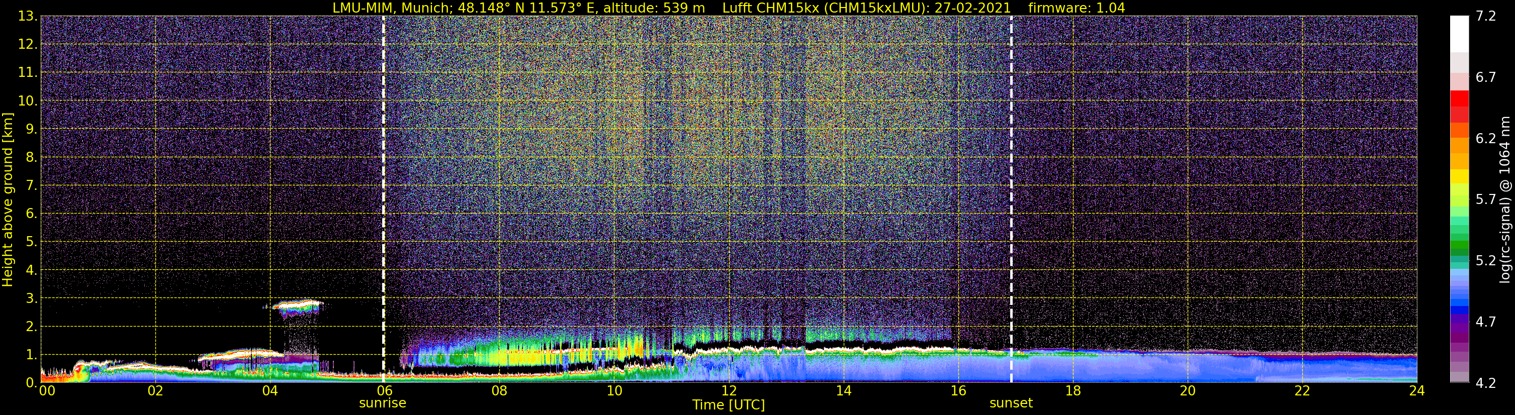
Task: Click the height axis tick '0.'
Action: [x=32, y=383]
